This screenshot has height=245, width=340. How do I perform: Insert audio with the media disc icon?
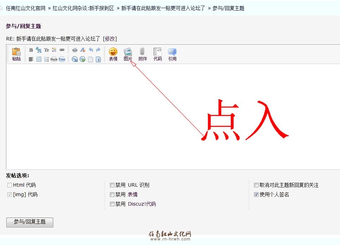75,59
